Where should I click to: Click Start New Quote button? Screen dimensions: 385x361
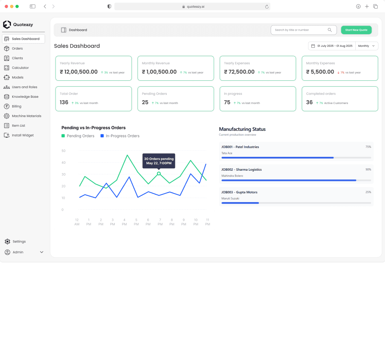(x=356, y=30)
